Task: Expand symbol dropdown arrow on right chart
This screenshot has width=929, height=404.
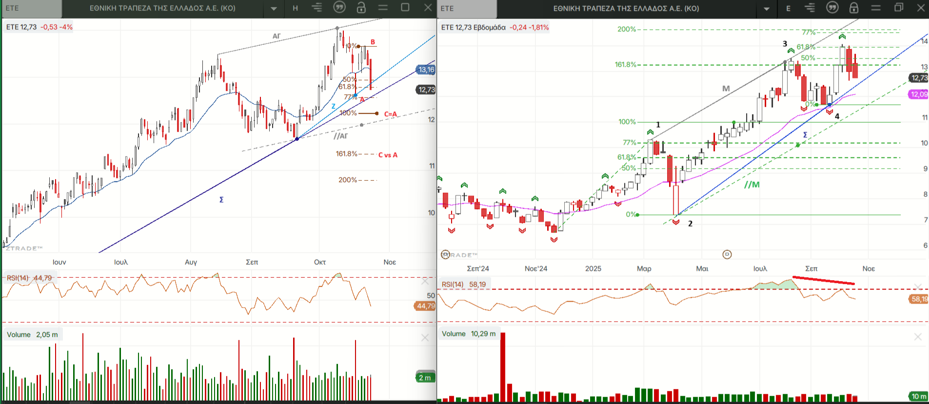Action: [767, 9]
